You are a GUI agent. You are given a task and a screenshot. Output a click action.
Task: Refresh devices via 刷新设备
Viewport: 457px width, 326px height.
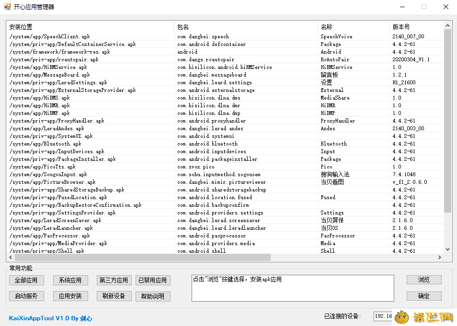click(x=114, y=296)
